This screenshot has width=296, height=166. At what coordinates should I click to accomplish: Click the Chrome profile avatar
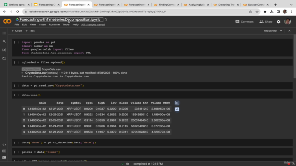click(x=285, y=12)
